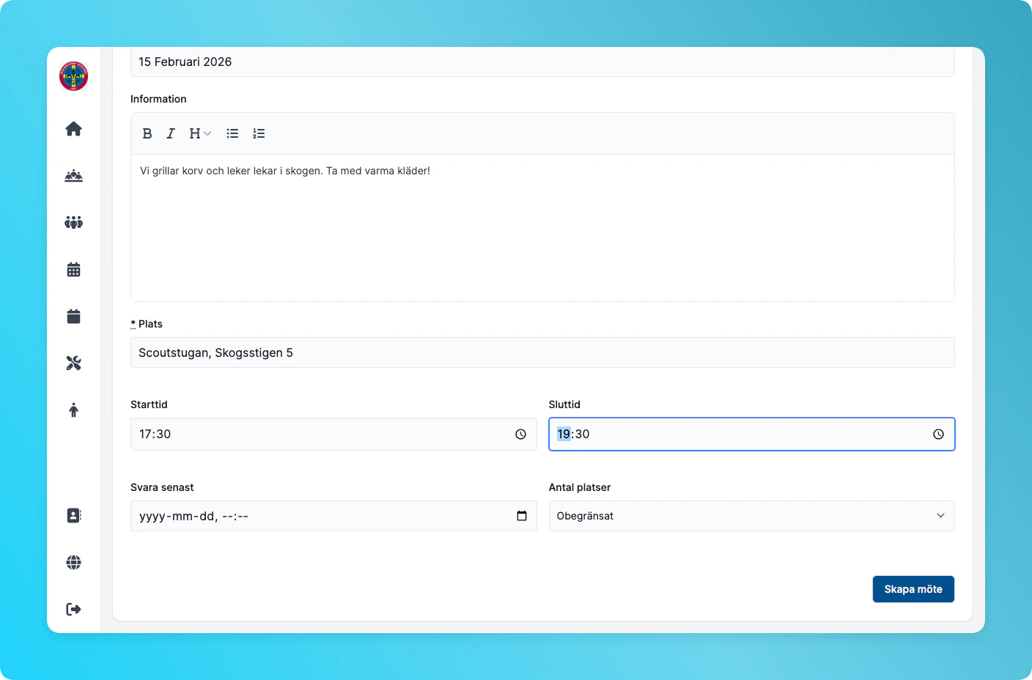Image resolution: width=1032 pixels, height=680 pixels.
Task: Click the date field showing 15 Februari 2026
Action: [542, 62]
